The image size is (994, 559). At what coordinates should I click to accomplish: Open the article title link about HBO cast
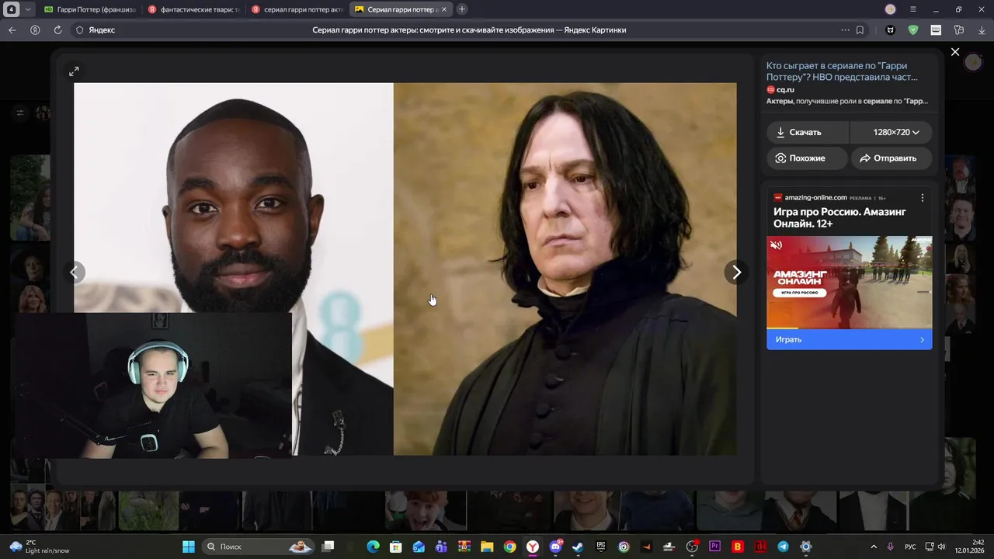tap(842, 71)
